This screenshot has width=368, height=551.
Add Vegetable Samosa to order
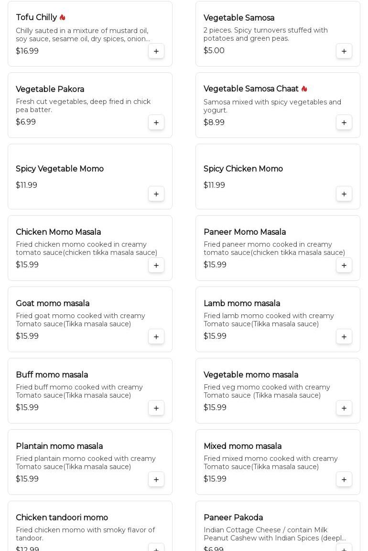pyautogui.click(x=344, y=51)
